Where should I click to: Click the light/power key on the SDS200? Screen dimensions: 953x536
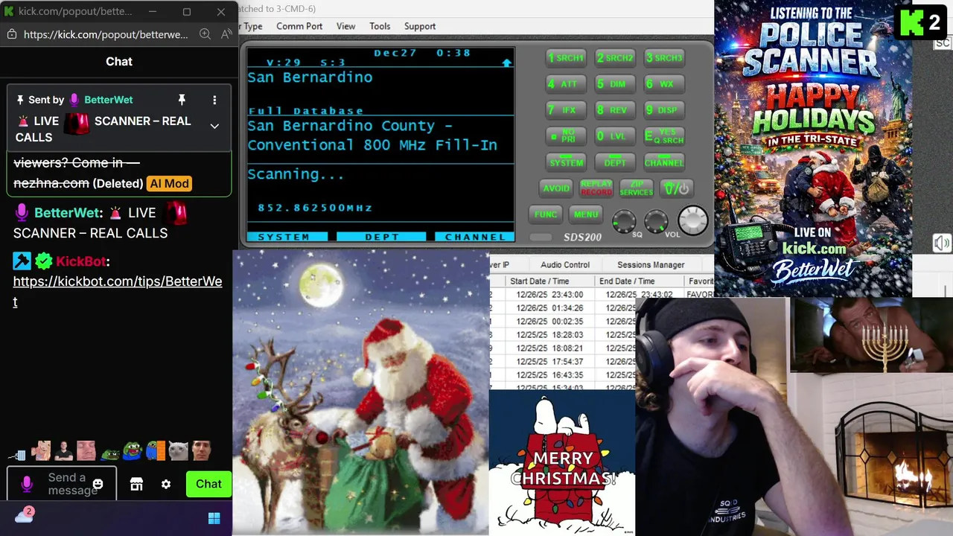pos(676,188)
